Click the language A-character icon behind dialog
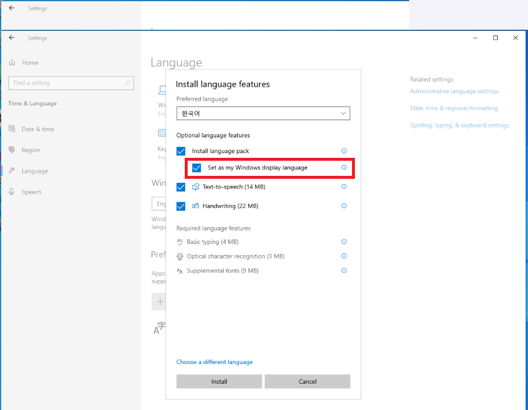528x410 pixels. tap(159, 328)
